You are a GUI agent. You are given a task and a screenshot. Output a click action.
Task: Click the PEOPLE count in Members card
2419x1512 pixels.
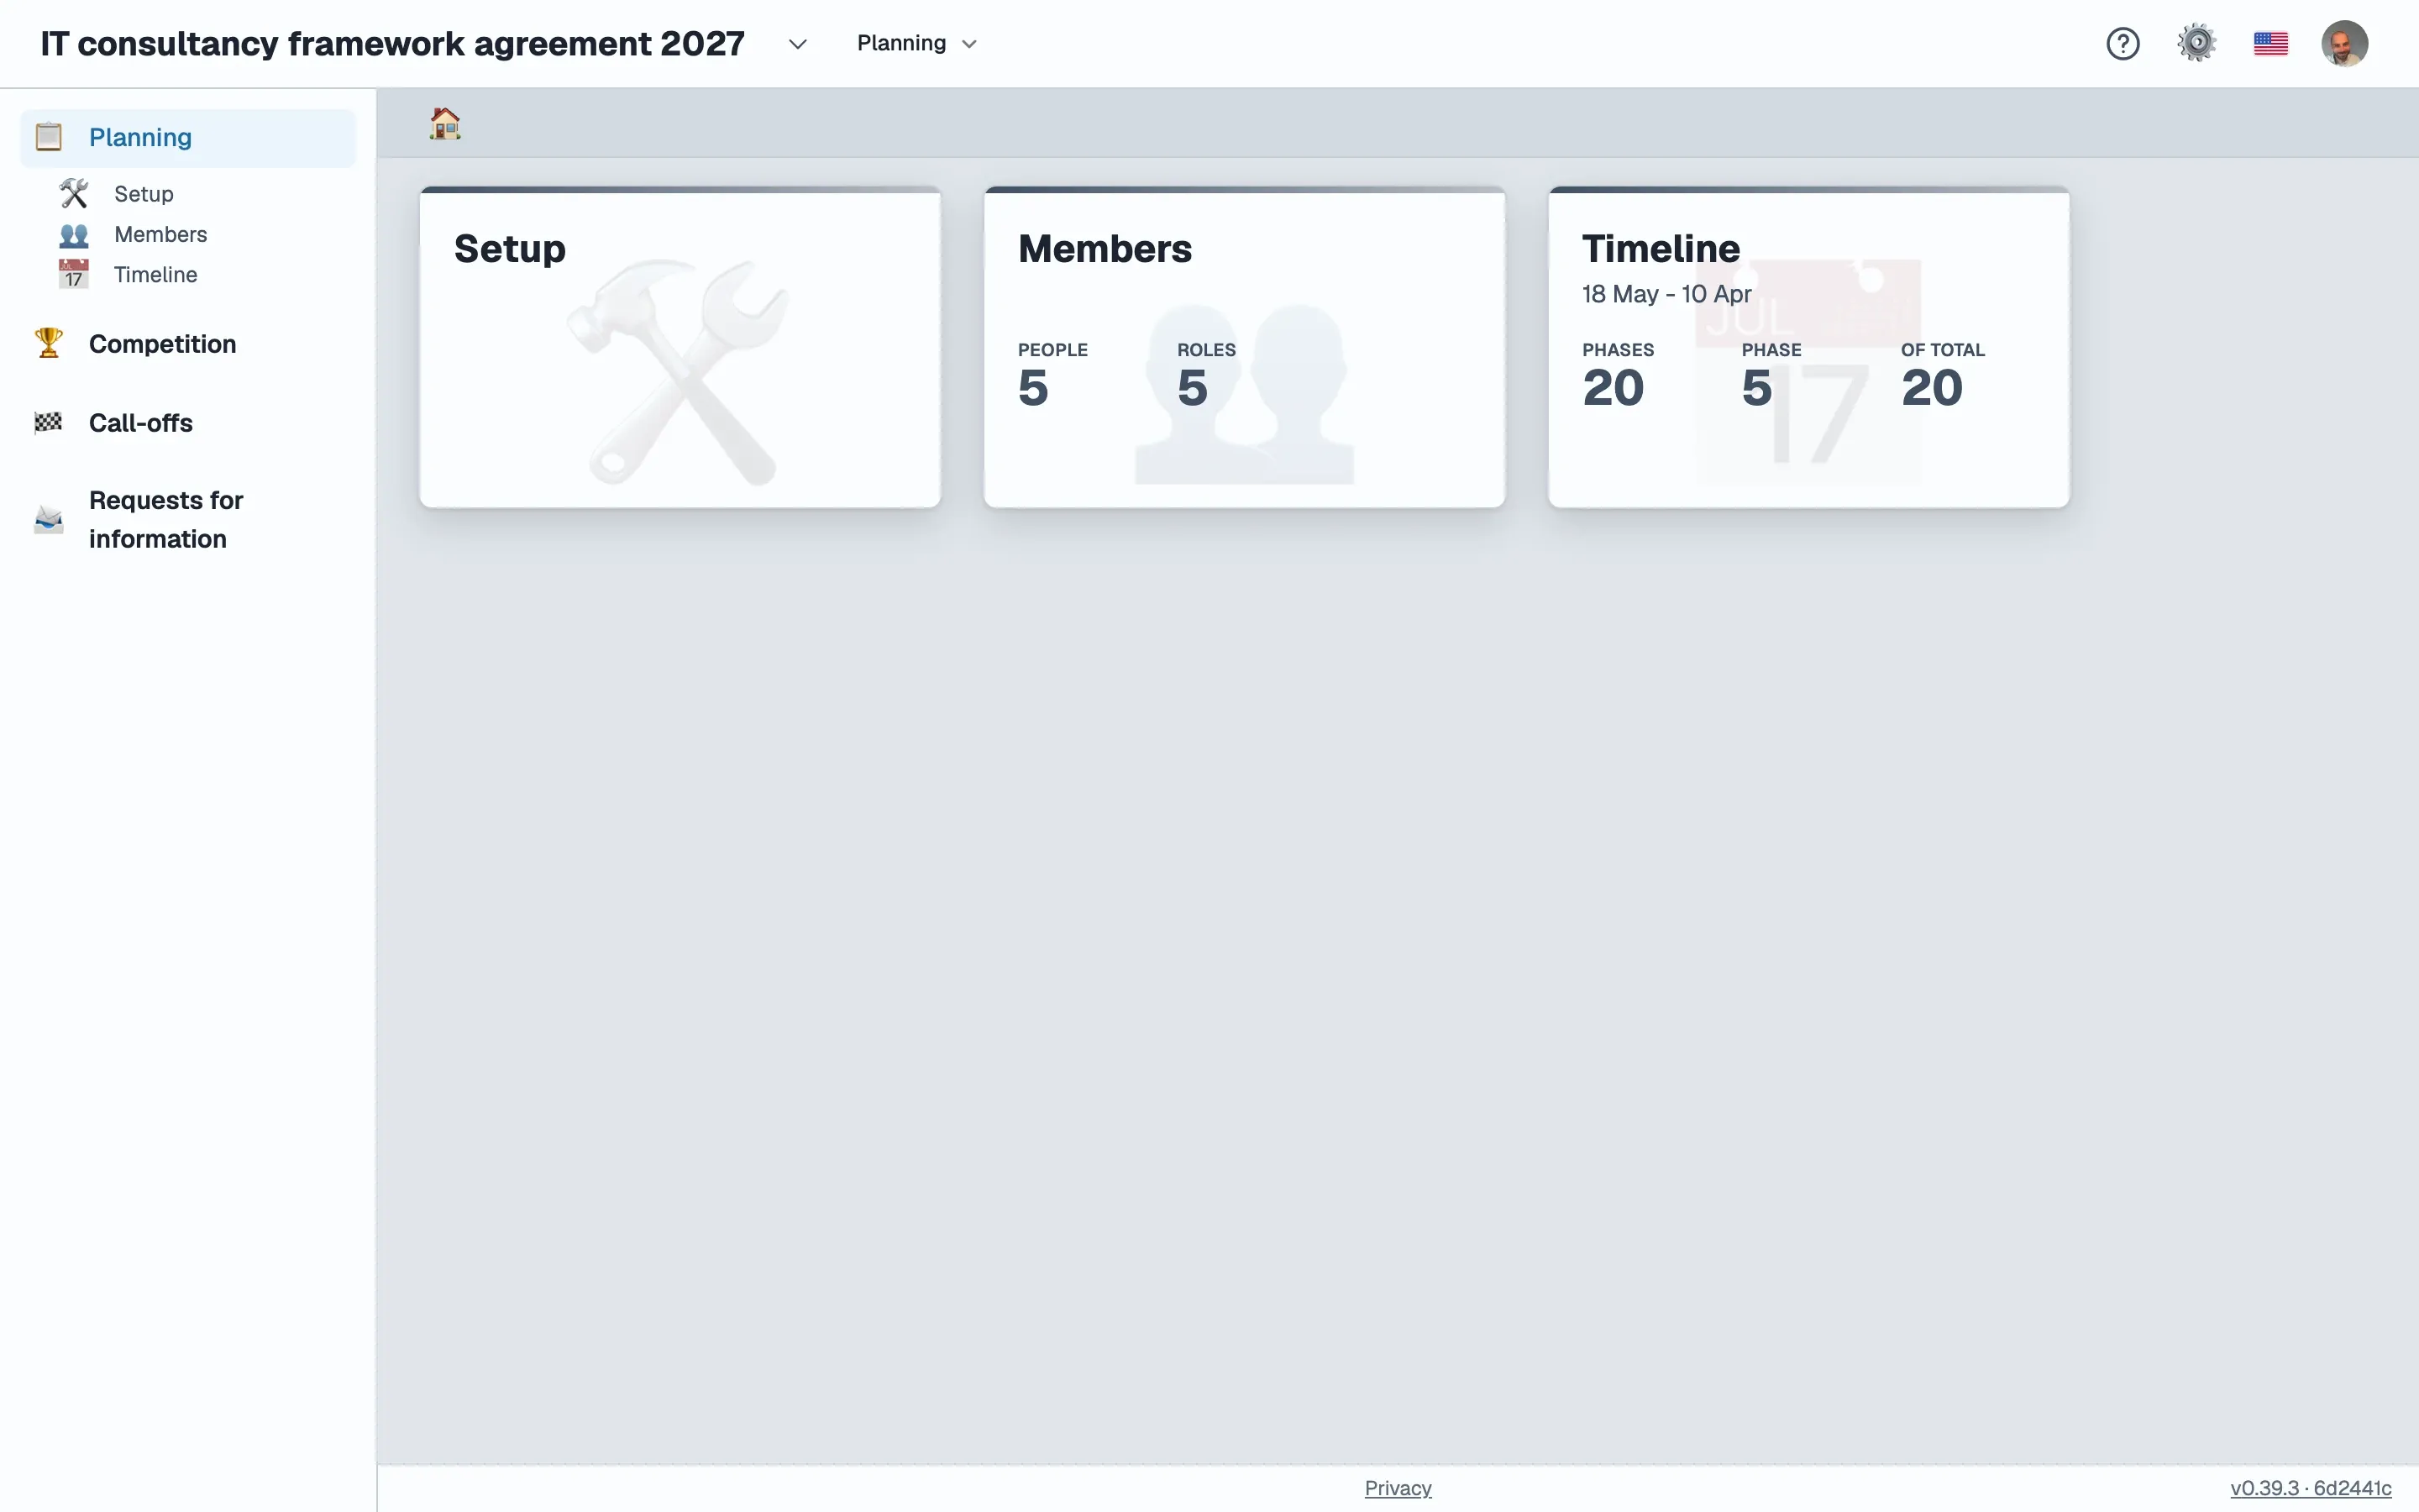point(1032,388)
